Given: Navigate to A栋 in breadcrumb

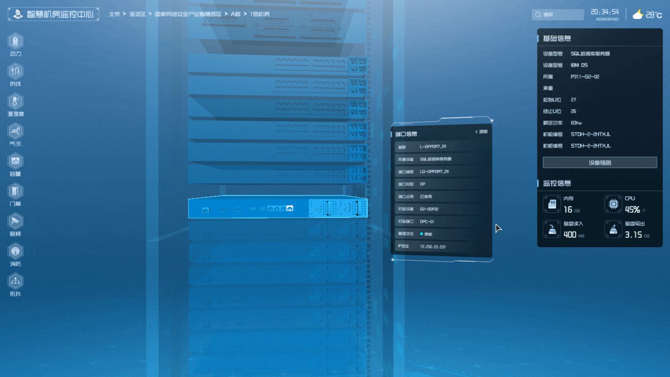Looking at the screenshot, I should pos(236,14).
